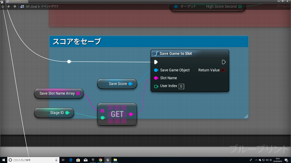
Task: Click the exec output pin of Save Game to Slot
Action: 224,62
